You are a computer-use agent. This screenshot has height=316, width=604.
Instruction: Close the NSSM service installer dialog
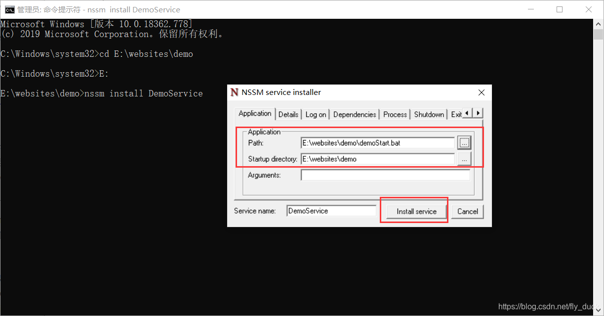click(482, 92)
